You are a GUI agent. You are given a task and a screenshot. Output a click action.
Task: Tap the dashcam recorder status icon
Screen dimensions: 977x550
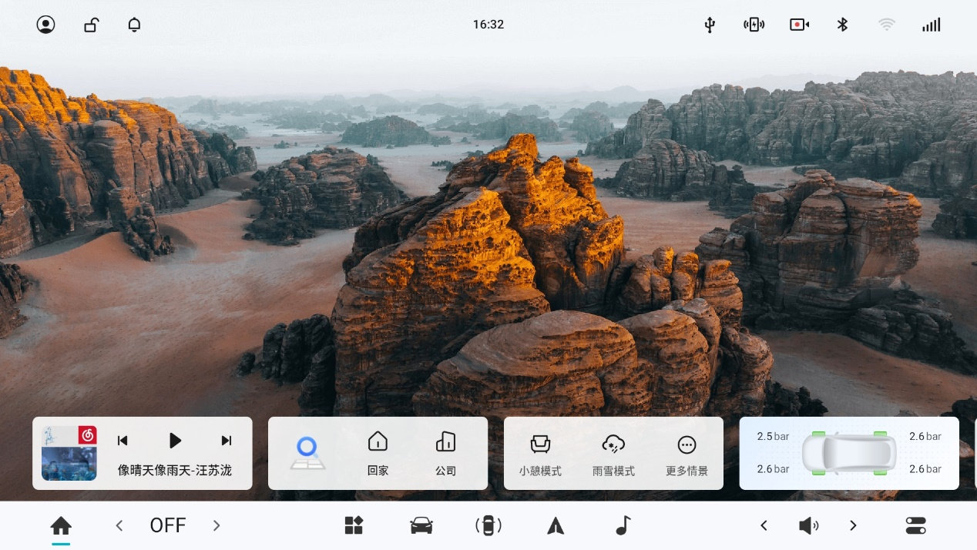pyautogui.click(x=799, y=25)
